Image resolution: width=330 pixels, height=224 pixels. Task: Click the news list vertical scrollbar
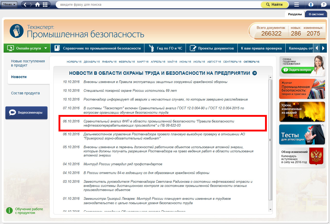point(270,139)
